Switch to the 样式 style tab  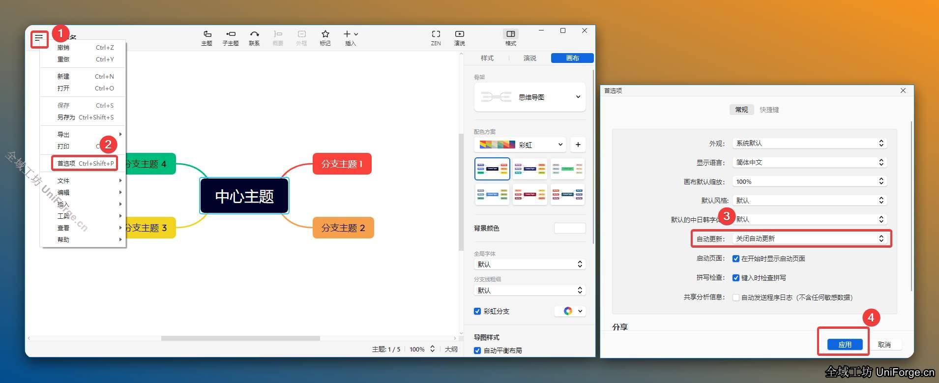(487, 58)
